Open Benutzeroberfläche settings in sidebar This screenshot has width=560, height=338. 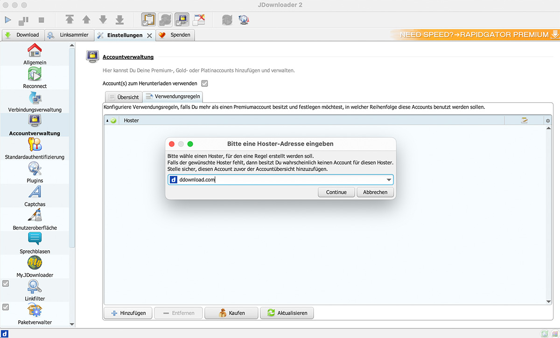[35, 219]
